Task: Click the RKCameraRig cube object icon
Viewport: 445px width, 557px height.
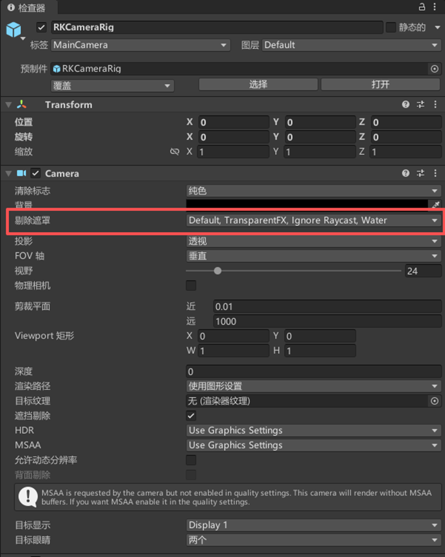Action: pos(14,29)
